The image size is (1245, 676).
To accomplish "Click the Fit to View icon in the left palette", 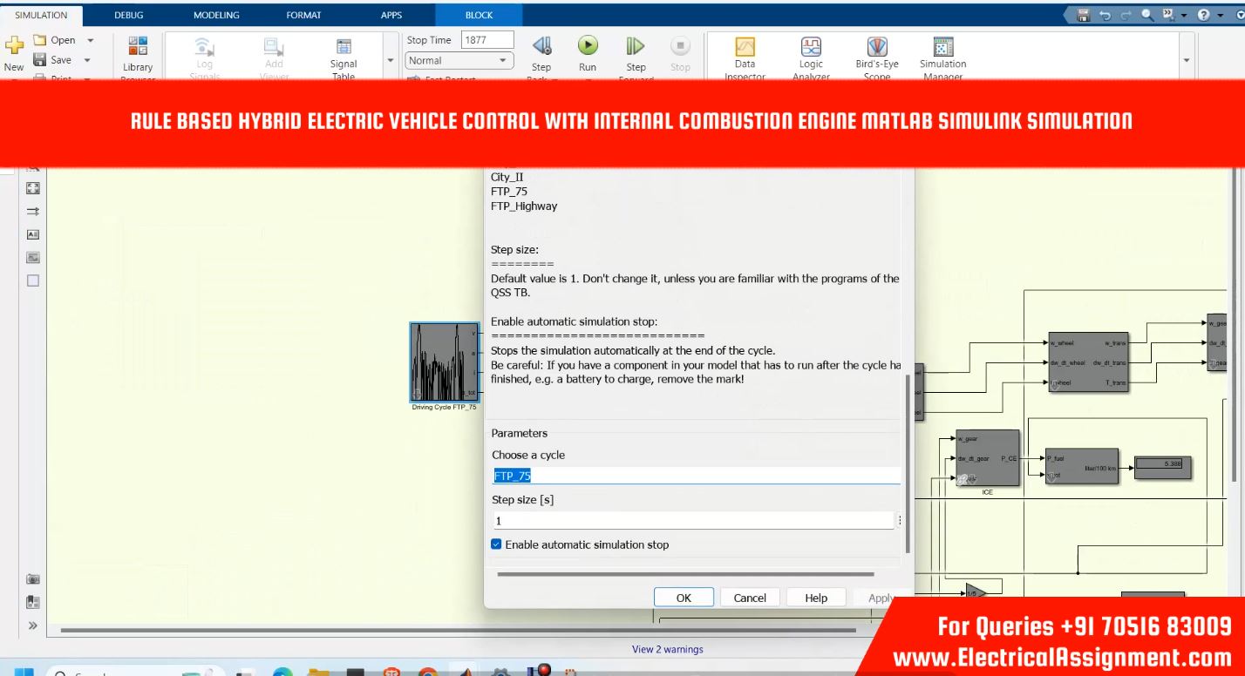I will [x=33, y=188].
